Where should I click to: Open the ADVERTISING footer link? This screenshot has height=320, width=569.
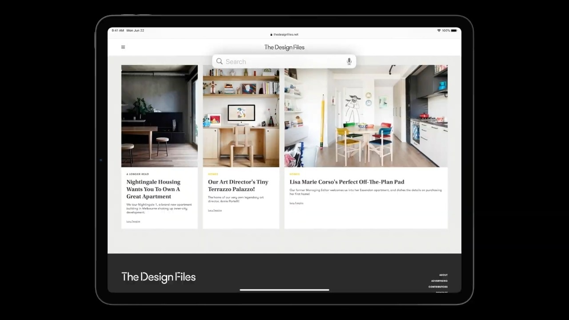[x=439, y=281]
